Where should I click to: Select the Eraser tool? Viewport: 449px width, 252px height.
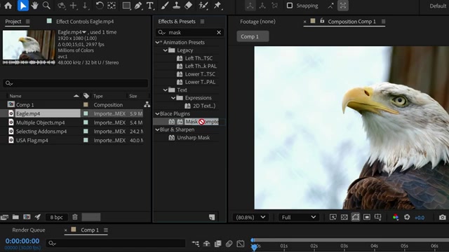188,6
